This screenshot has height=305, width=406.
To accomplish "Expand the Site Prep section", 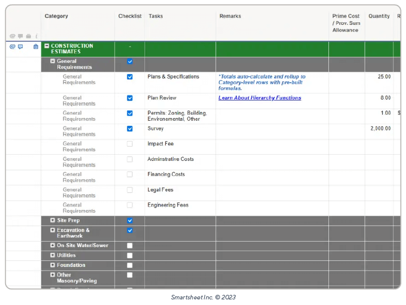I will (53, 221).
